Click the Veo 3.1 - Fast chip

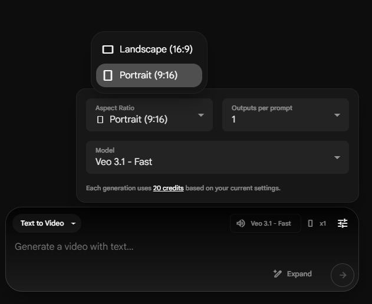pos(265,223)
